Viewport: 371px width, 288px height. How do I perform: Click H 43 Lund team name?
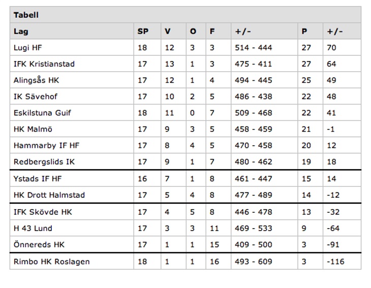click(33, 228)
